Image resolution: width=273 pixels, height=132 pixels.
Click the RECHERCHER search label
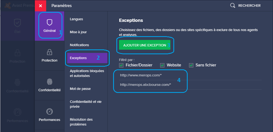249,6
